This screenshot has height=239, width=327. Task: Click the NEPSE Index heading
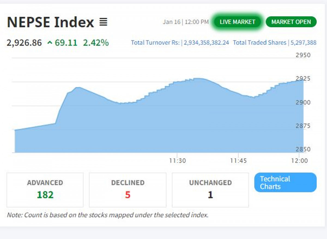click(50, 22)
